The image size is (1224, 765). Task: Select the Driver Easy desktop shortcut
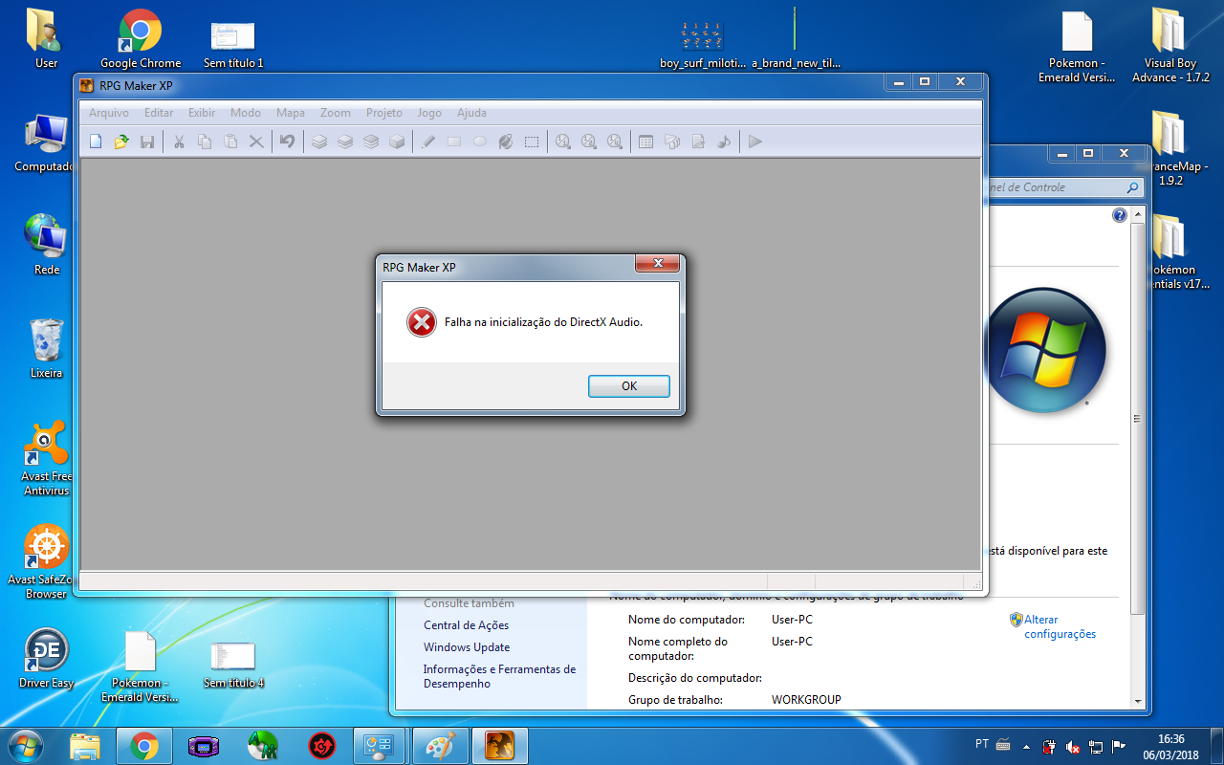[46, 659]
